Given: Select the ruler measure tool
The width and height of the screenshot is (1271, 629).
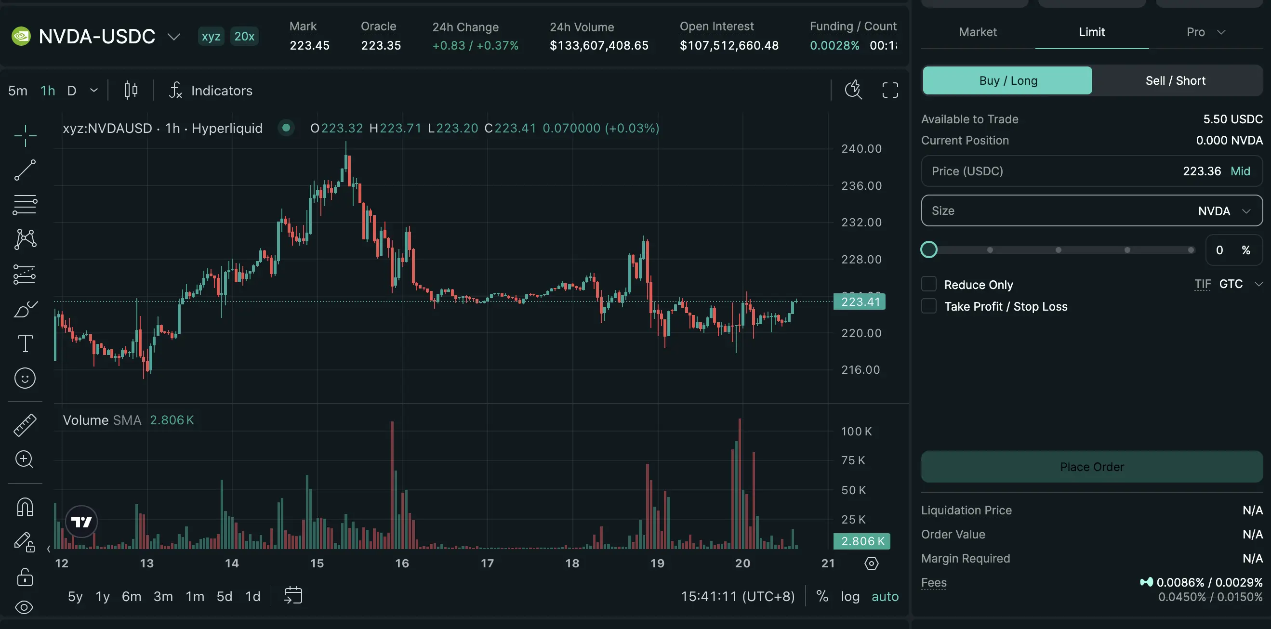Looking at the screenshot, I should (x=25, y=425).
